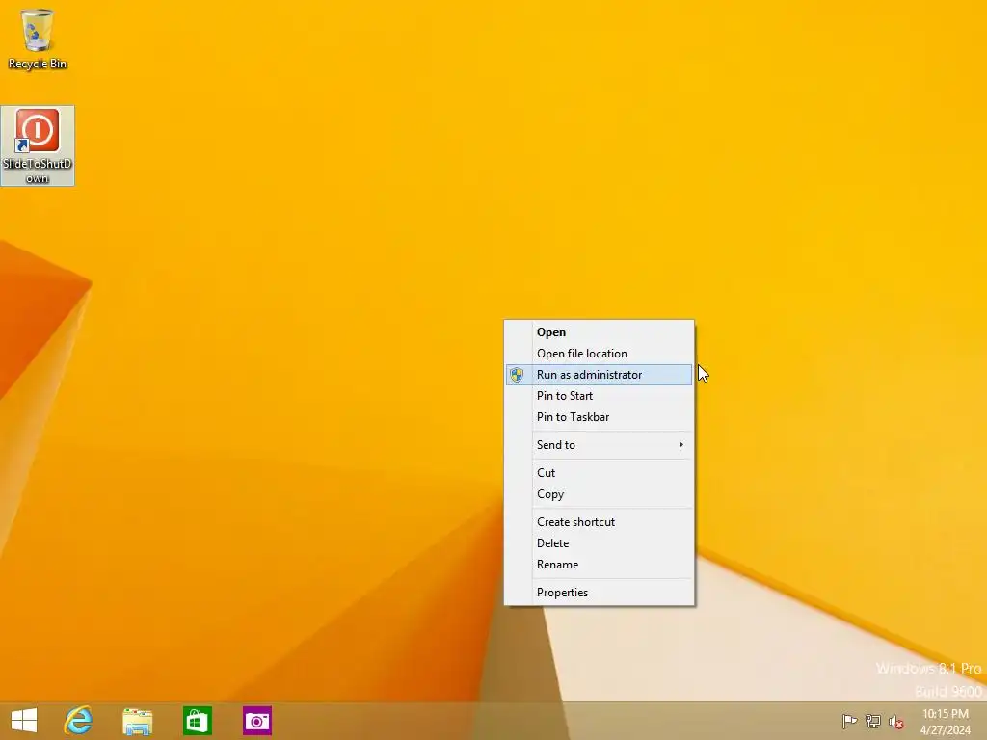This screenshot has height=740, width=987.
Task: Choose Delete in the context menu
Action: click(x=599, y=543)
